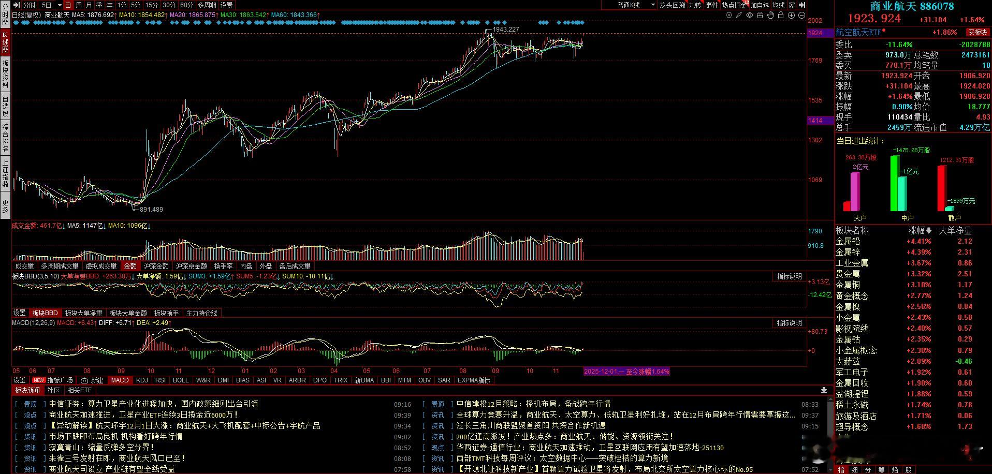992x474 pixels.
Task: Click 龙头回溯 toolbar button
Action: [672, 5]
